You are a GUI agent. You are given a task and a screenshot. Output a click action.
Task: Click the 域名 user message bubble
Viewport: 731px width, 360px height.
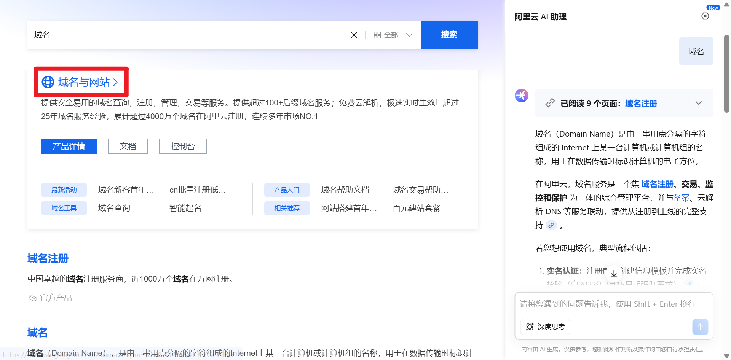[696, 51]
